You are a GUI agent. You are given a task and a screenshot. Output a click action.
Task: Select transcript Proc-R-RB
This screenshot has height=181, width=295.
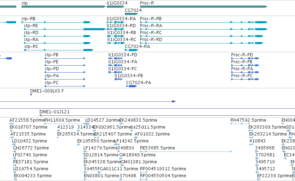tap(203, 22)
